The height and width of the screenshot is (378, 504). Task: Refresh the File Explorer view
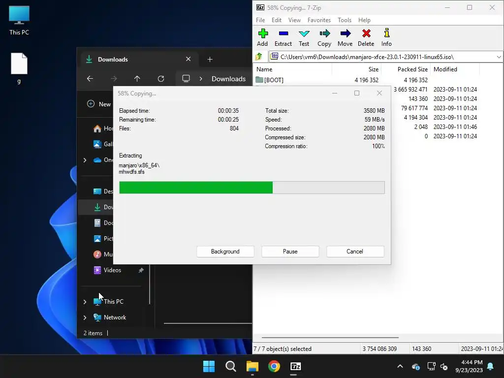coord(161,78)
